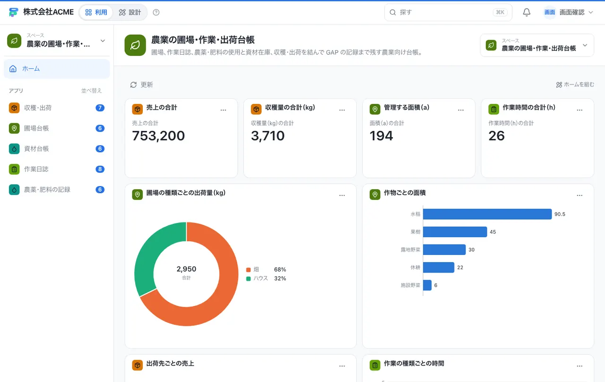
Task: Switch to 利用 mode
Action: tap(96, 12)
